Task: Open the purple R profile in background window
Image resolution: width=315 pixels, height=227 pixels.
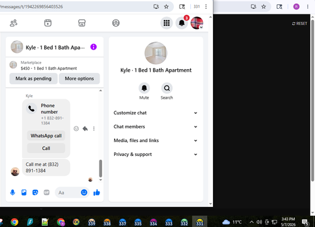Action: pyautogui.click(x=296, y=7)
